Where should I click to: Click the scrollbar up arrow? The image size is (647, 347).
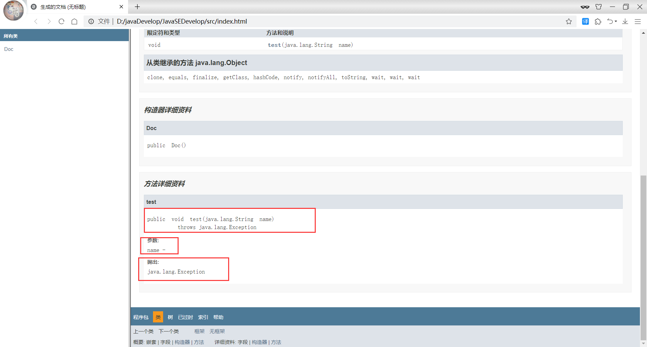click(643, 33)
